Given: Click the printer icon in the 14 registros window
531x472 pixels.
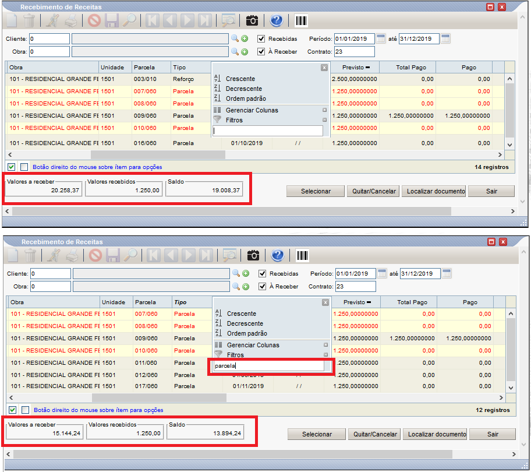Looking at the screenshot, I should pos(72,20).
